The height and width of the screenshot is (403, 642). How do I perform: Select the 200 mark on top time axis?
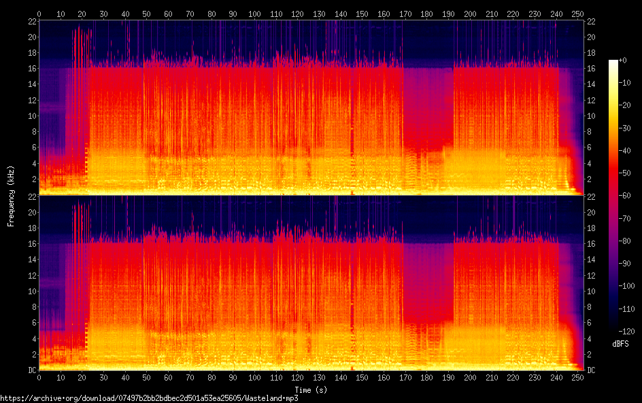pyautogui.click(x=470, y=14)
